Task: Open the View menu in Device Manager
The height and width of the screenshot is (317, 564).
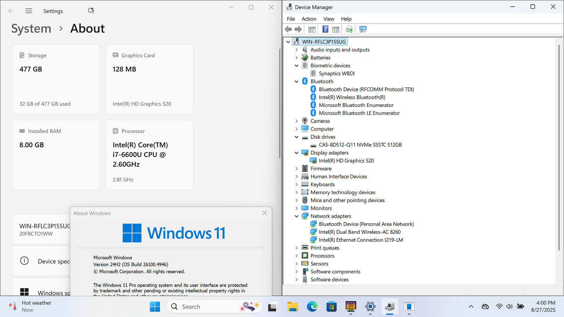Action: click(x=329, y=19)
